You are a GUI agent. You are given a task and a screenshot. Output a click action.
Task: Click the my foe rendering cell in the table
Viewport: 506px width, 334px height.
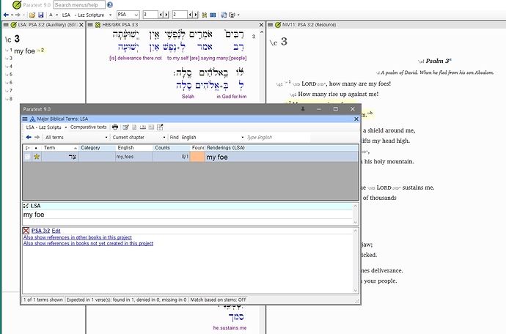click(x=282, y=157)
